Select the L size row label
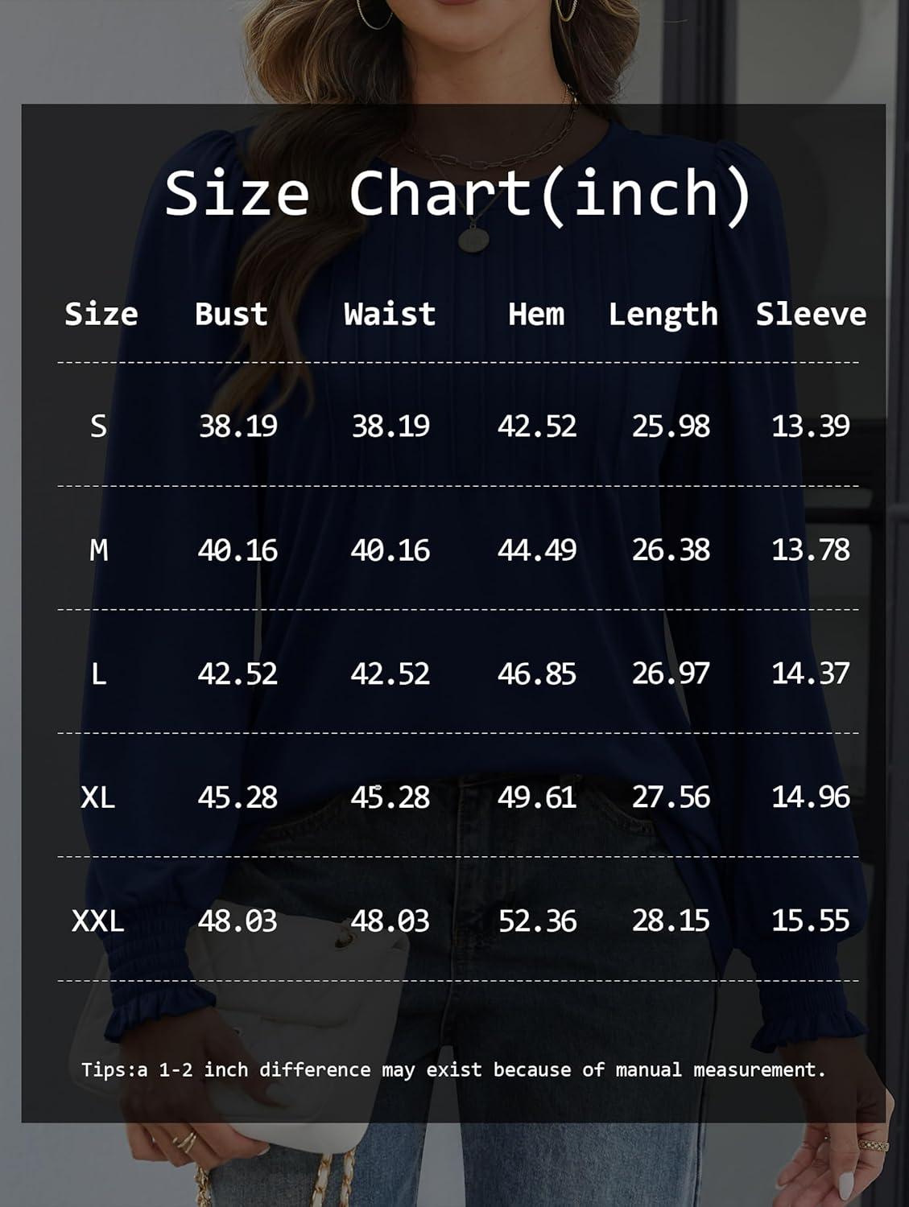Viewport: 909px width, 1207px height. (x=98, y=674)
